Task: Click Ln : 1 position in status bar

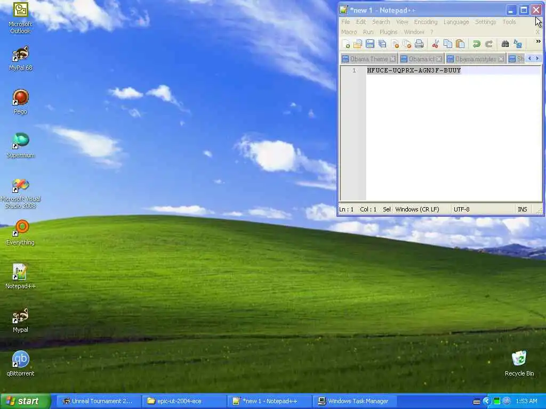Action: [x=346, y=209]
